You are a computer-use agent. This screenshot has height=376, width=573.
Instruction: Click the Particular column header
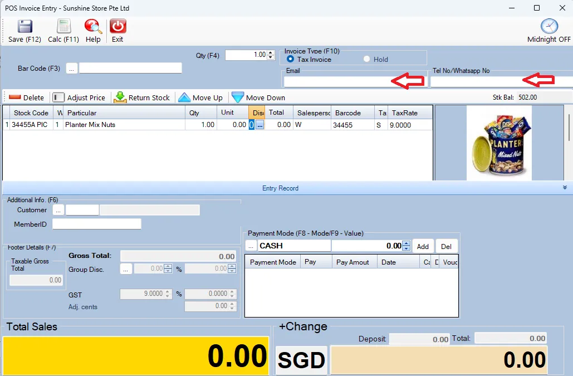(x=81, y=113)
